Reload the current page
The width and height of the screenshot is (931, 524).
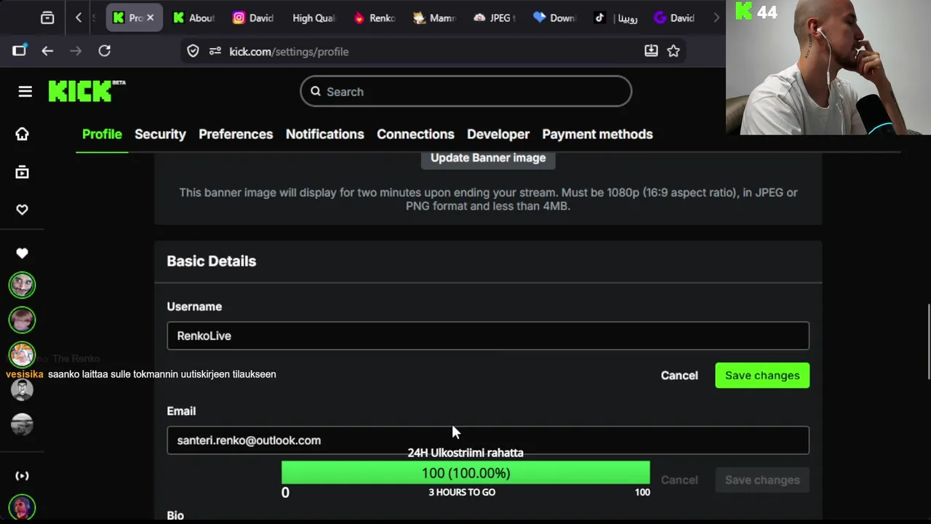[105, 51]
